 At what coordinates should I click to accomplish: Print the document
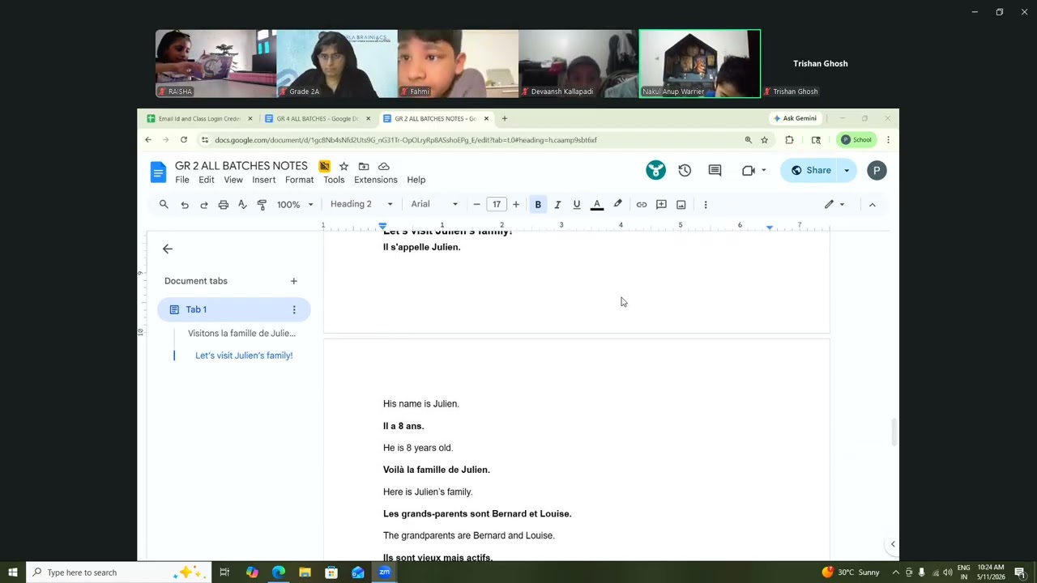pyautogui.click(x=224, y=205)
